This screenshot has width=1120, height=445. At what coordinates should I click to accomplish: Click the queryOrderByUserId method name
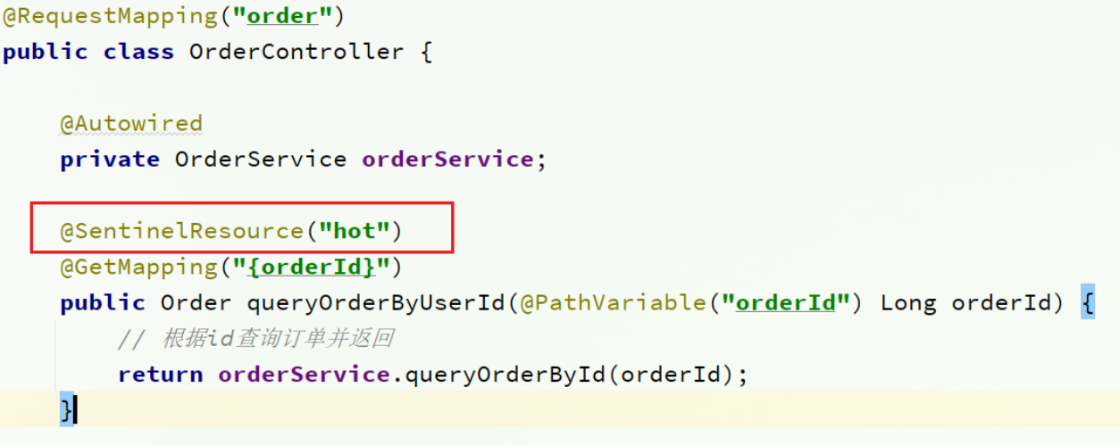point(375,302)
